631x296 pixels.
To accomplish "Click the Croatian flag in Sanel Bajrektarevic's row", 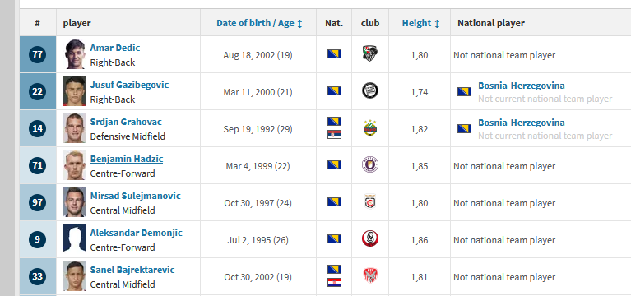I will click(x=334, y=282).
